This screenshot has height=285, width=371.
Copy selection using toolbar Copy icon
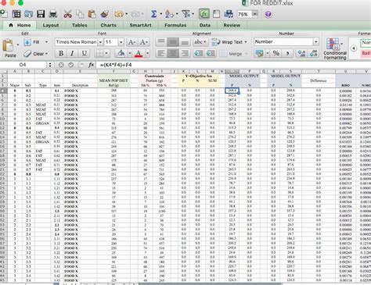pyautogui.click(x=80, y=14)
